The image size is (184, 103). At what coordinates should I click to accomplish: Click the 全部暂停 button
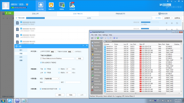click(167, 18)
